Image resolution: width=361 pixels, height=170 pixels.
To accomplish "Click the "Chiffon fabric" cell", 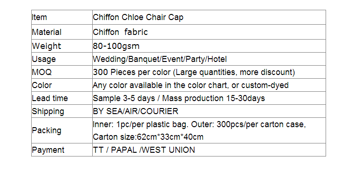I will [x=209, y=32].
